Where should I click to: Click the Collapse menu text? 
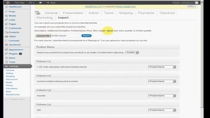click(17, 99)
